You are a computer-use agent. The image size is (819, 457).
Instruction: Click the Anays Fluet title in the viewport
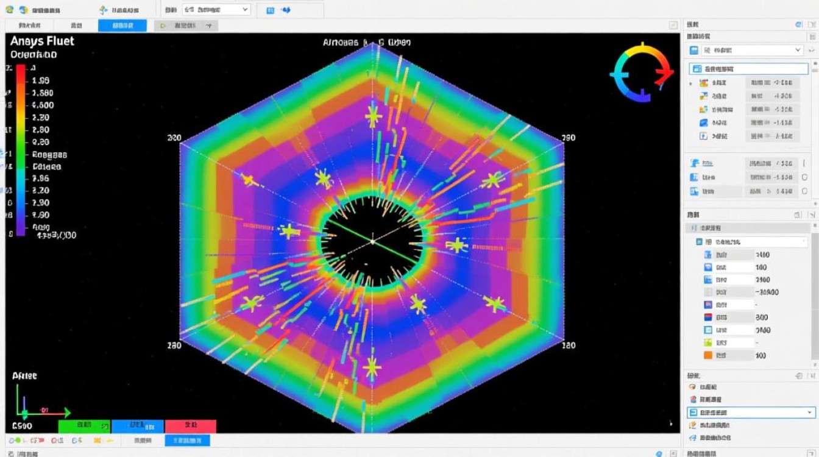(42, 41)
